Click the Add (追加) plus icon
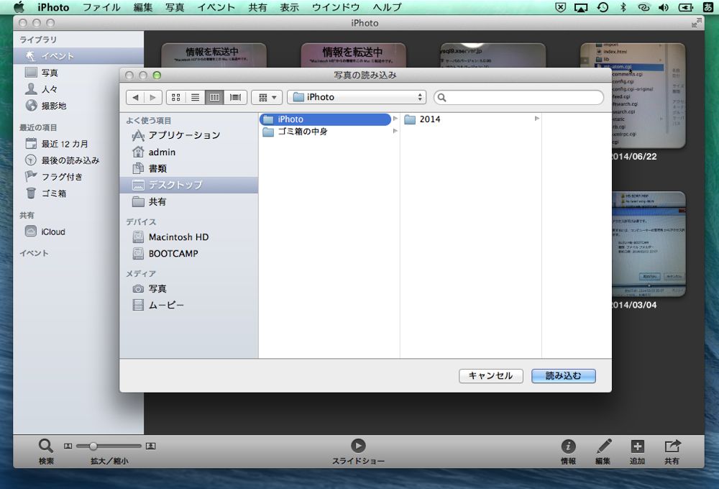 (637, 446)
